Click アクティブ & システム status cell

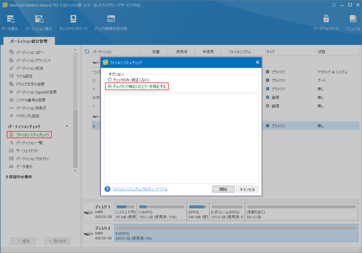coord(332,72)
